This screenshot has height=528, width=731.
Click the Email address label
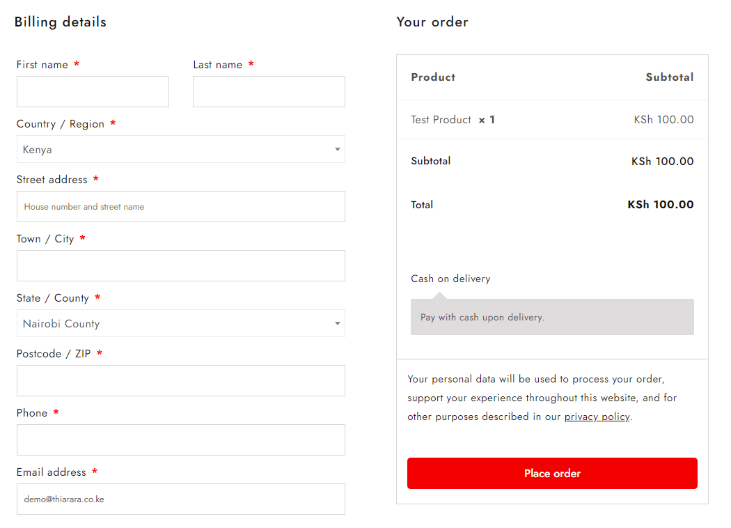52,472
